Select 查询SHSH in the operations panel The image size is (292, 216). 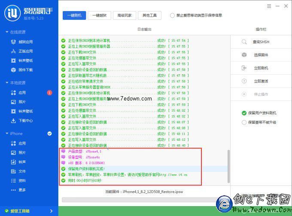tap(260, 42)
